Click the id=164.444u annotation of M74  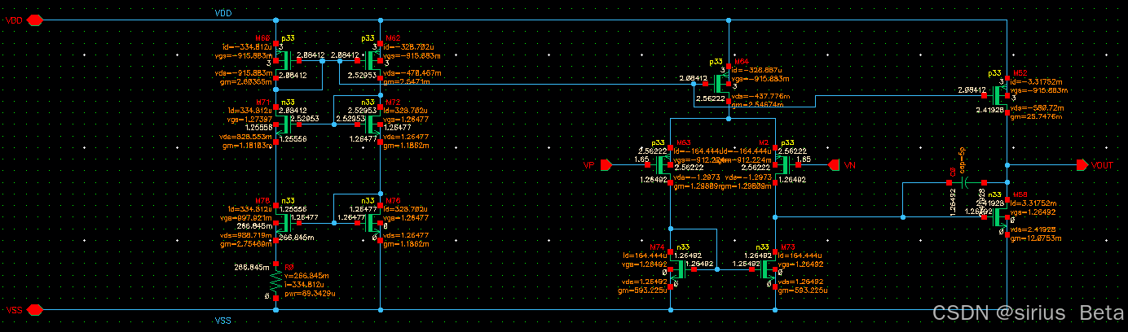coord(645,256)
